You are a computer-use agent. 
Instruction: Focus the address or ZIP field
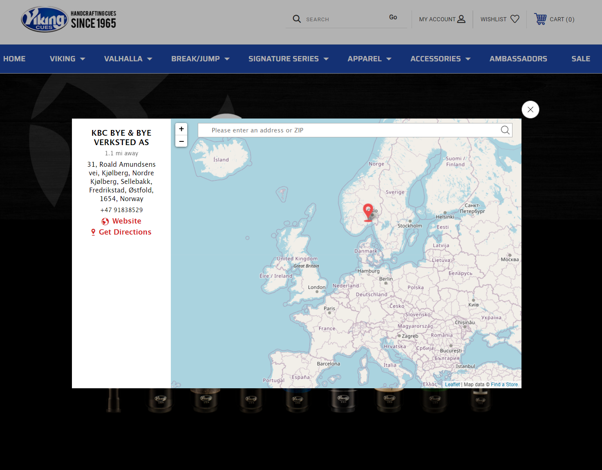(355, 130)
